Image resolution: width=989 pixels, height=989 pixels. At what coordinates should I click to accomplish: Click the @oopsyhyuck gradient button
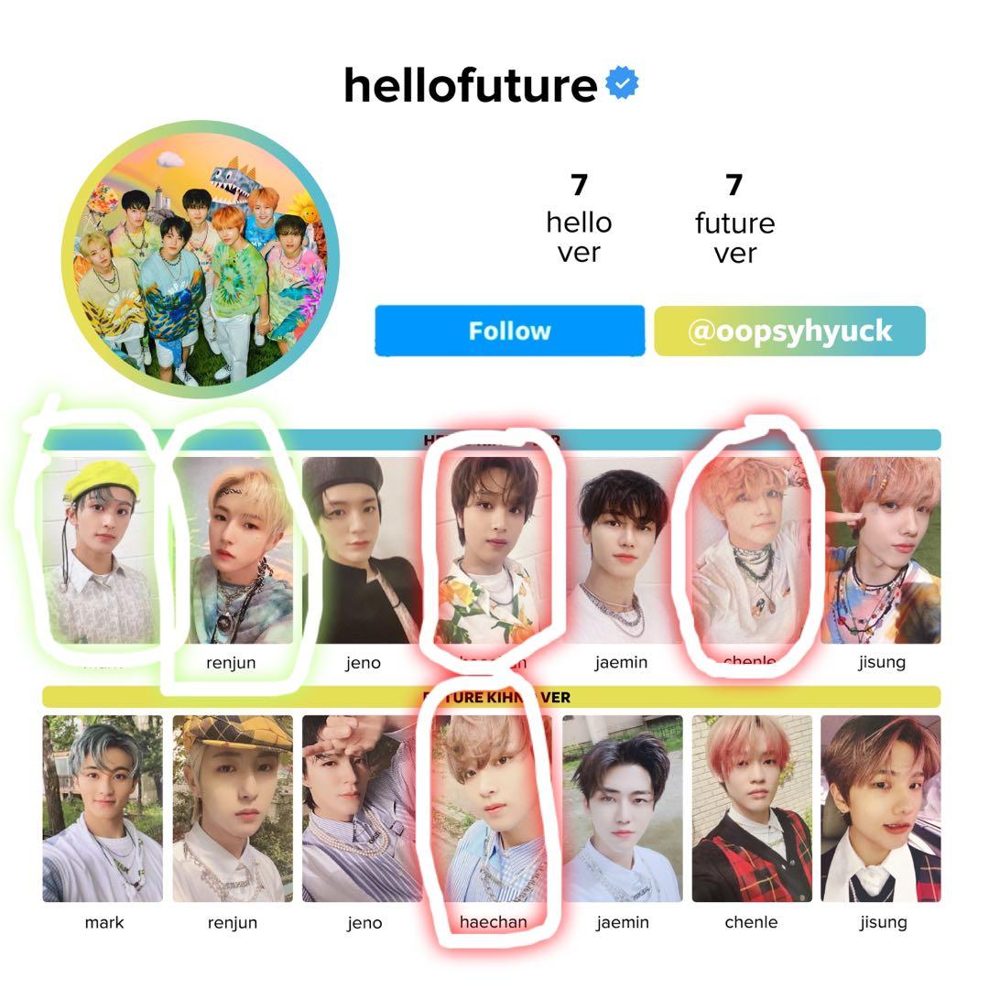pos(789,331)
